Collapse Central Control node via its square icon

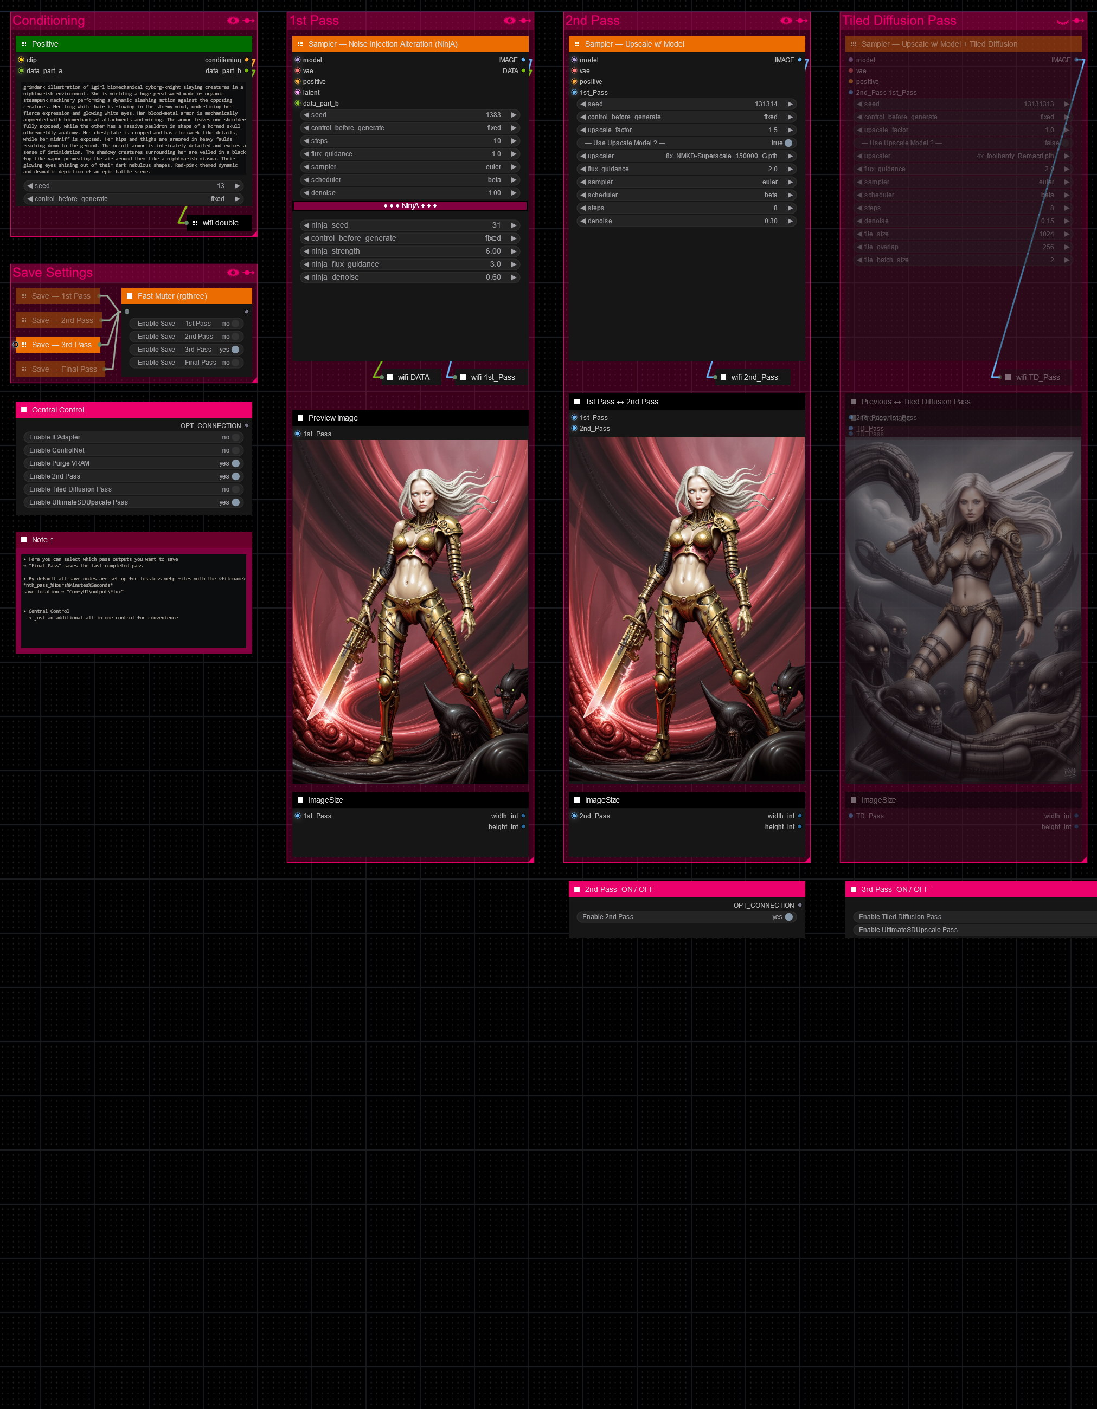(24, 410)
